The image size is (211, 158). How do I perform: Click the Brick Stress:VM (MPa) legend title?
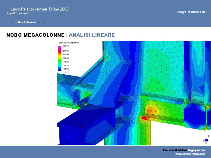point(68,43)
